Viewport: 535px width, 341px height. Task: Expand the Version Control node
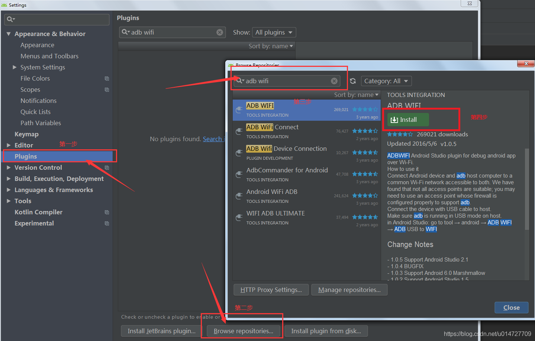pos(9,168)
